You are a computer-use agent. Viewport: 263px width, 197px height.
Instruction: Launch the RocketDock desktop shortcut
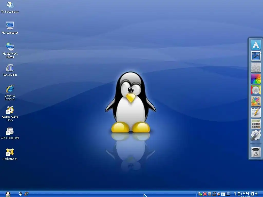coord(10,154)
